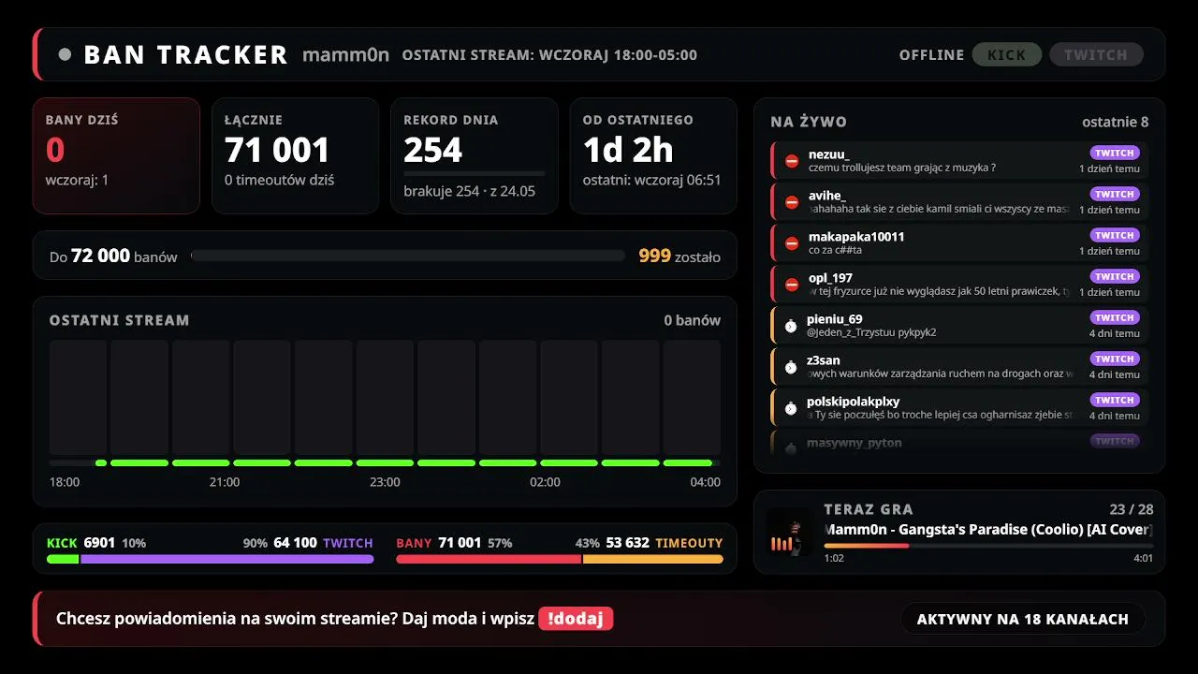The image size is (1198, 674).
Task: Click the 4:01 track duration label
Action: (x=1143, y=558)
